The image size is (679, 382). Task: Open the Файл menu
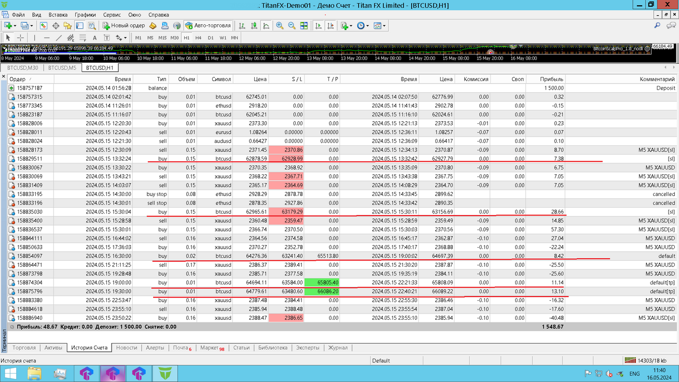(18, 15)
